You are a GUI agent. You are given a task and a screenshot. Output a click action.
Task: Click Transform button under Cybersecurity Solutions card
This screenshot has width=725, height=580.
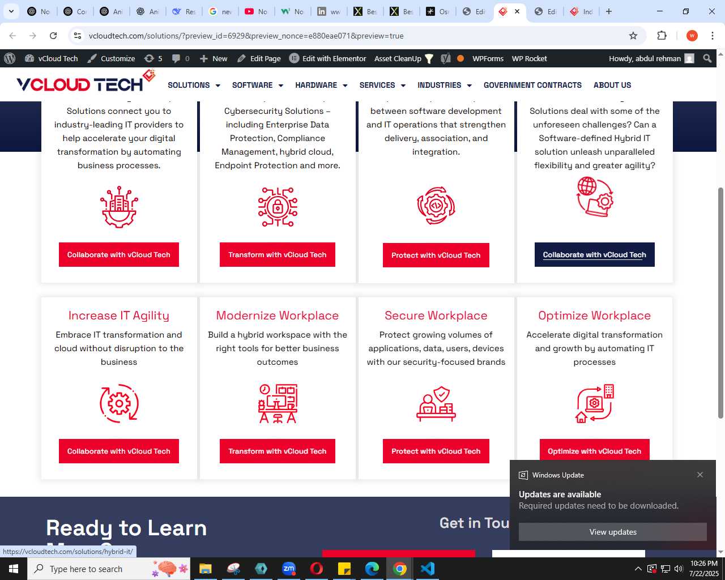(x=278, y=255)
